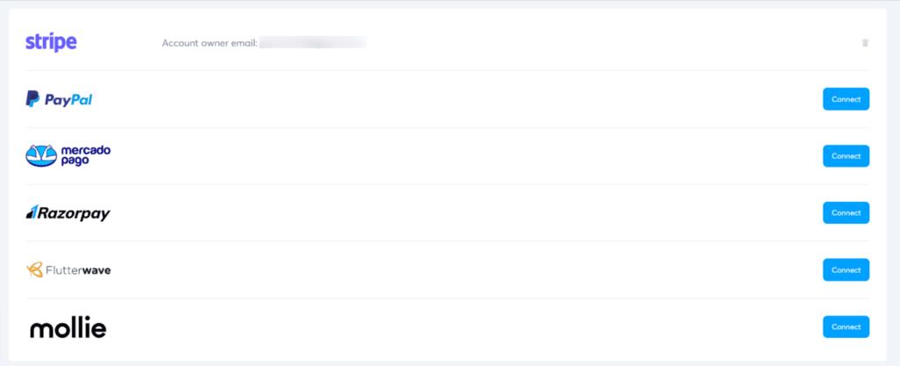Connect the Razorpay gateway

tap(846, 212)
